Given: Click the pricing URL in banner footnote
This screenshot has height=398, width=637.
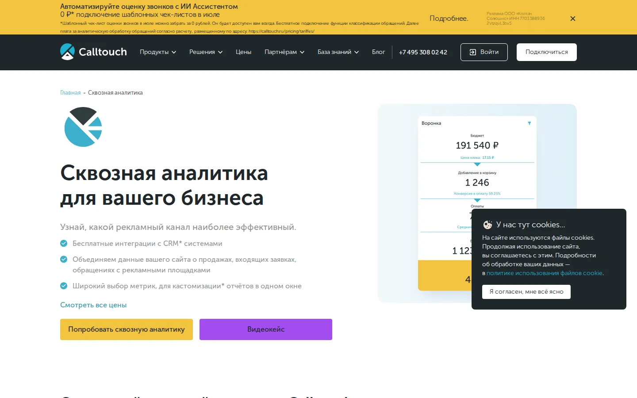Looking at the screenshot, I should (281, 31).
